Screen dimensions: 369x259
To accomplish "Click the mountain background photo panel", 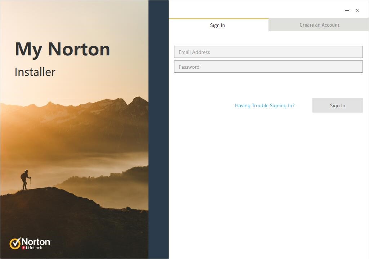I will point(74,162).
